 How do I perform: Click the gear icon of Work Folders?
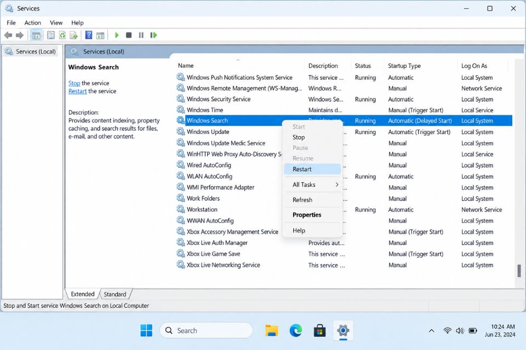click(x=181, y=198)
